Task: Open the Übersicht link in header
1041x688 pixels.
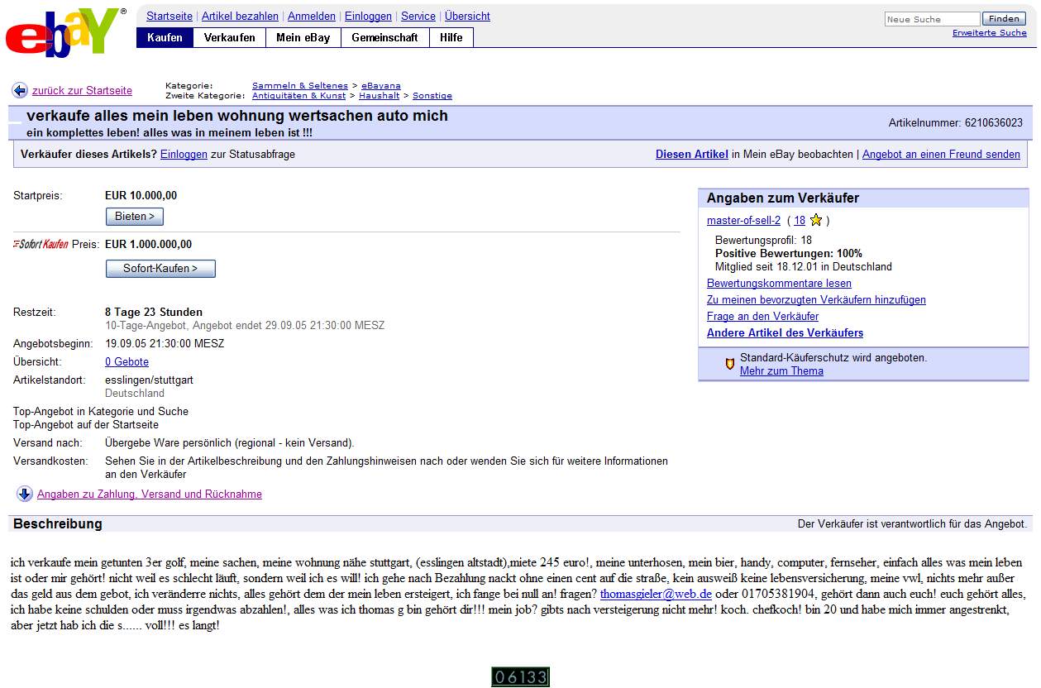Action: [467, 16]
